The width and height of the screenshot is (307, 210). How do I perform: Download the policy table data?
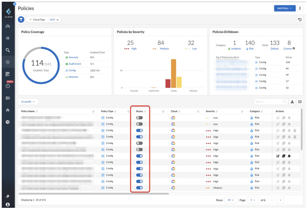(x=292, y=102)
